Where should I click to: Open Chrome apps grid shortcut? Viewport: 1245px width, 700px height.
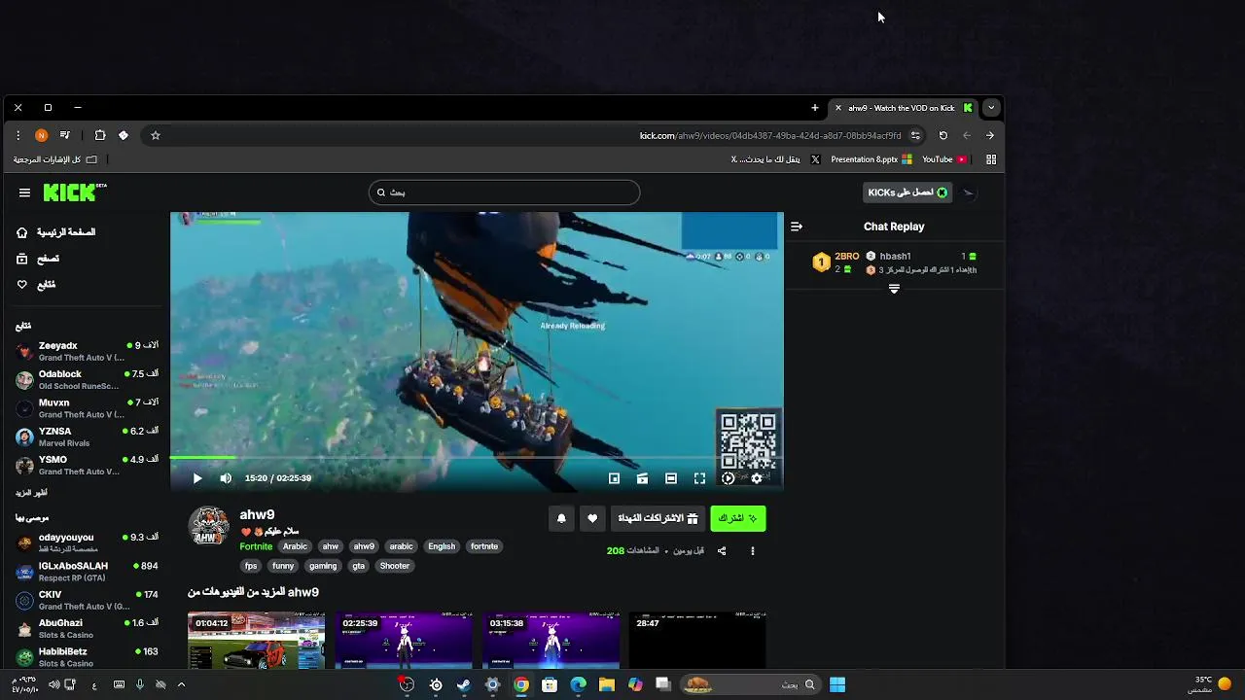[991, 159]
